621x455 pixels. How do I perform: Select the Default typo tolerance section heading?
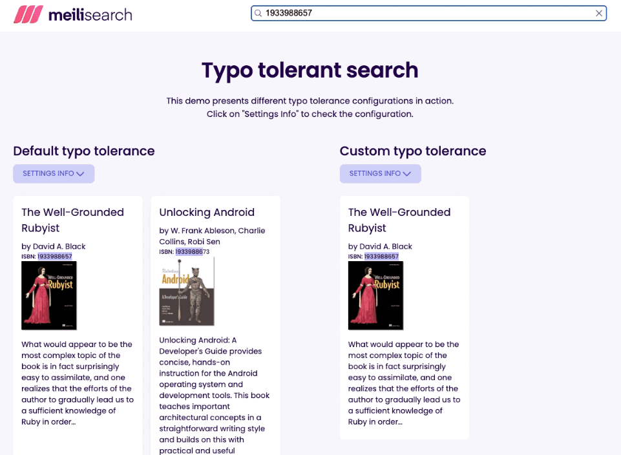(83, 151)
